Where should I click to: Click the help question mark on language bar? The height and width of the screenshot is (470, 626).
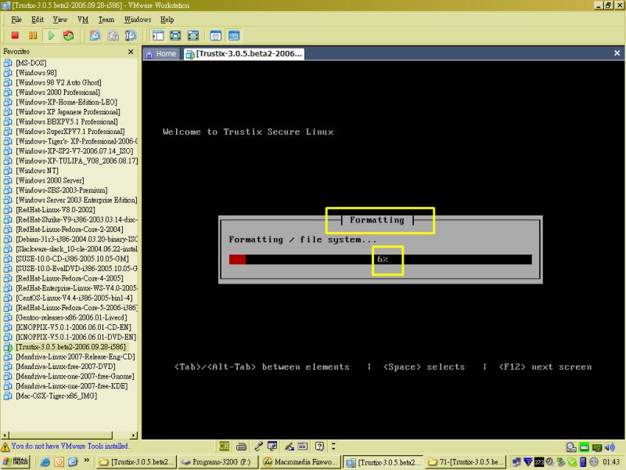tap(319, 446)
